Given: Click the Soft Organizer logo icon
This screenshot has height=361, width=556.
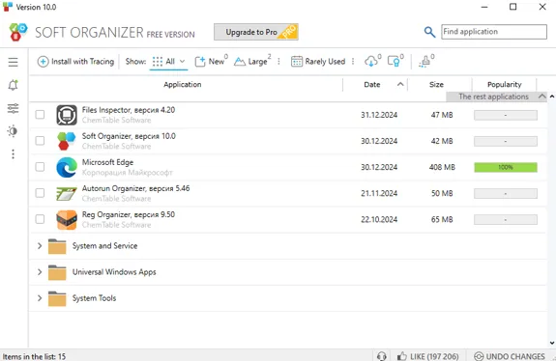Looking at the screenshot, I should click(x=17, y=32).
